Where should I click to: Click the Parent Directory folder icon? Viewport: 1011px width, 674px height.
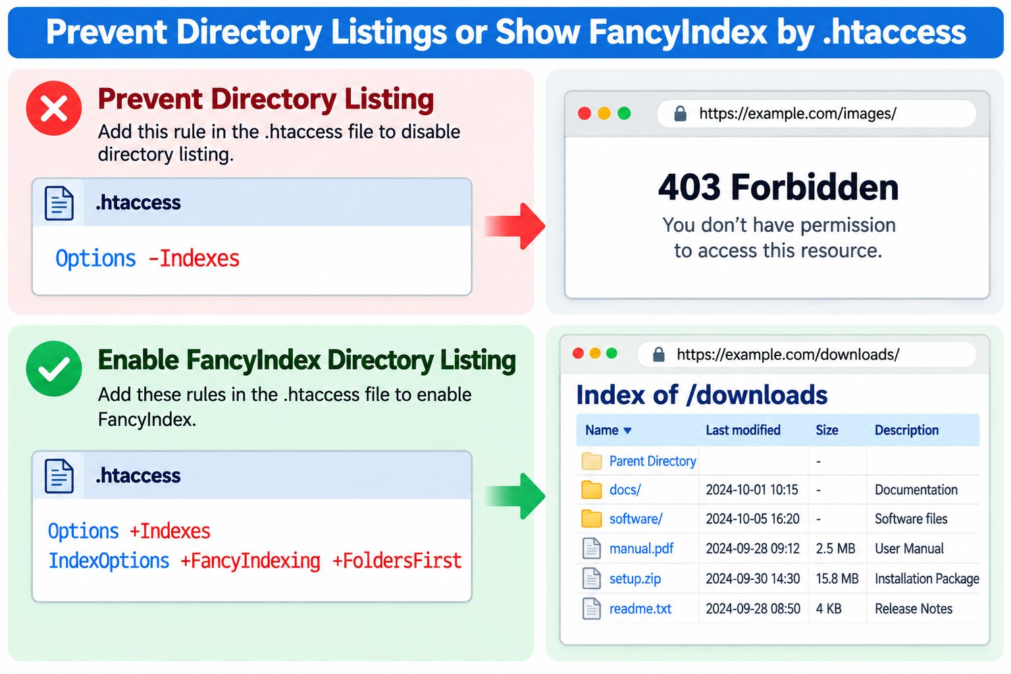[592, 461]
